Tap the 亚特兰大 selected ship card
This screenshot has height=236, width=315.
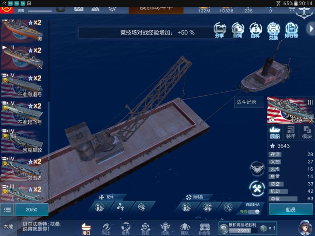pyautogui.click(x=290, y=111)
